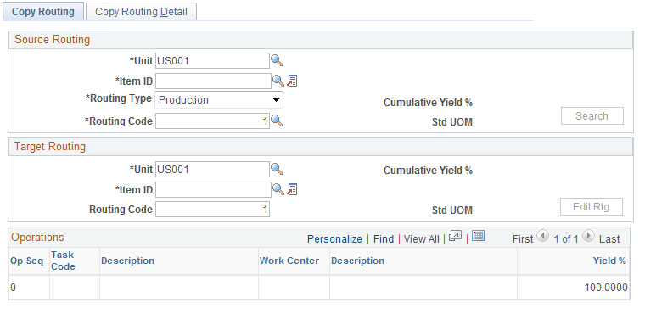Open item detail icon beside Source Item ID
This screenshot has height=314, width=645.
click(292, 81)
